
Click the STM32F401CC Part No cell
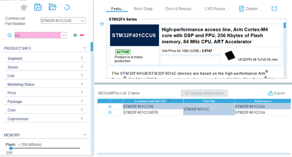[x=209, y=109]
